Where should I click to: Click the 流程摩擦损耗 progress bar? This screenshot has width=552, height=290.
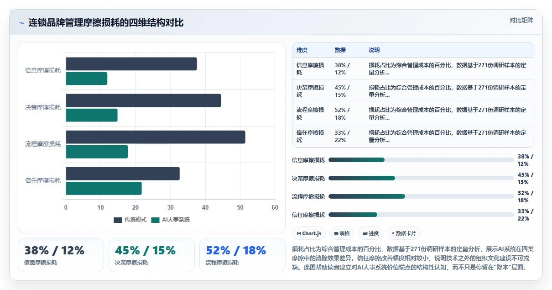(421, 196)
